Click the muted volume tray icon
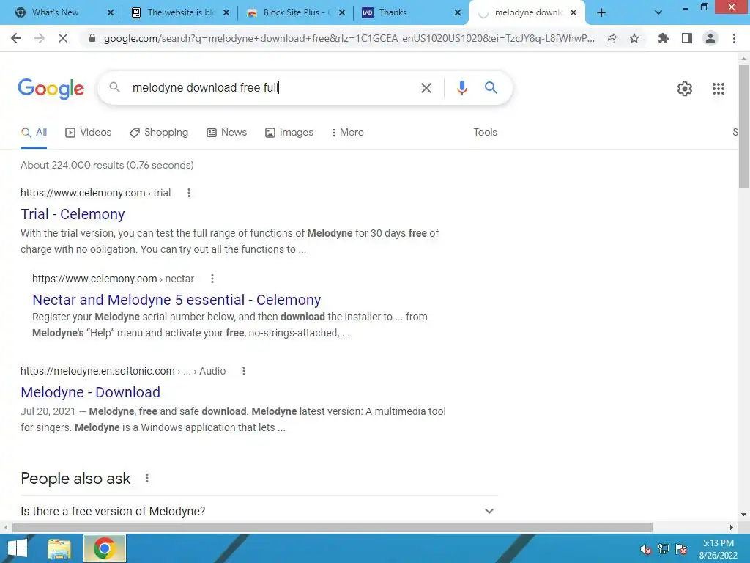Screen dimensions: 750x563 pyautogui.click(x=646, y=549)
